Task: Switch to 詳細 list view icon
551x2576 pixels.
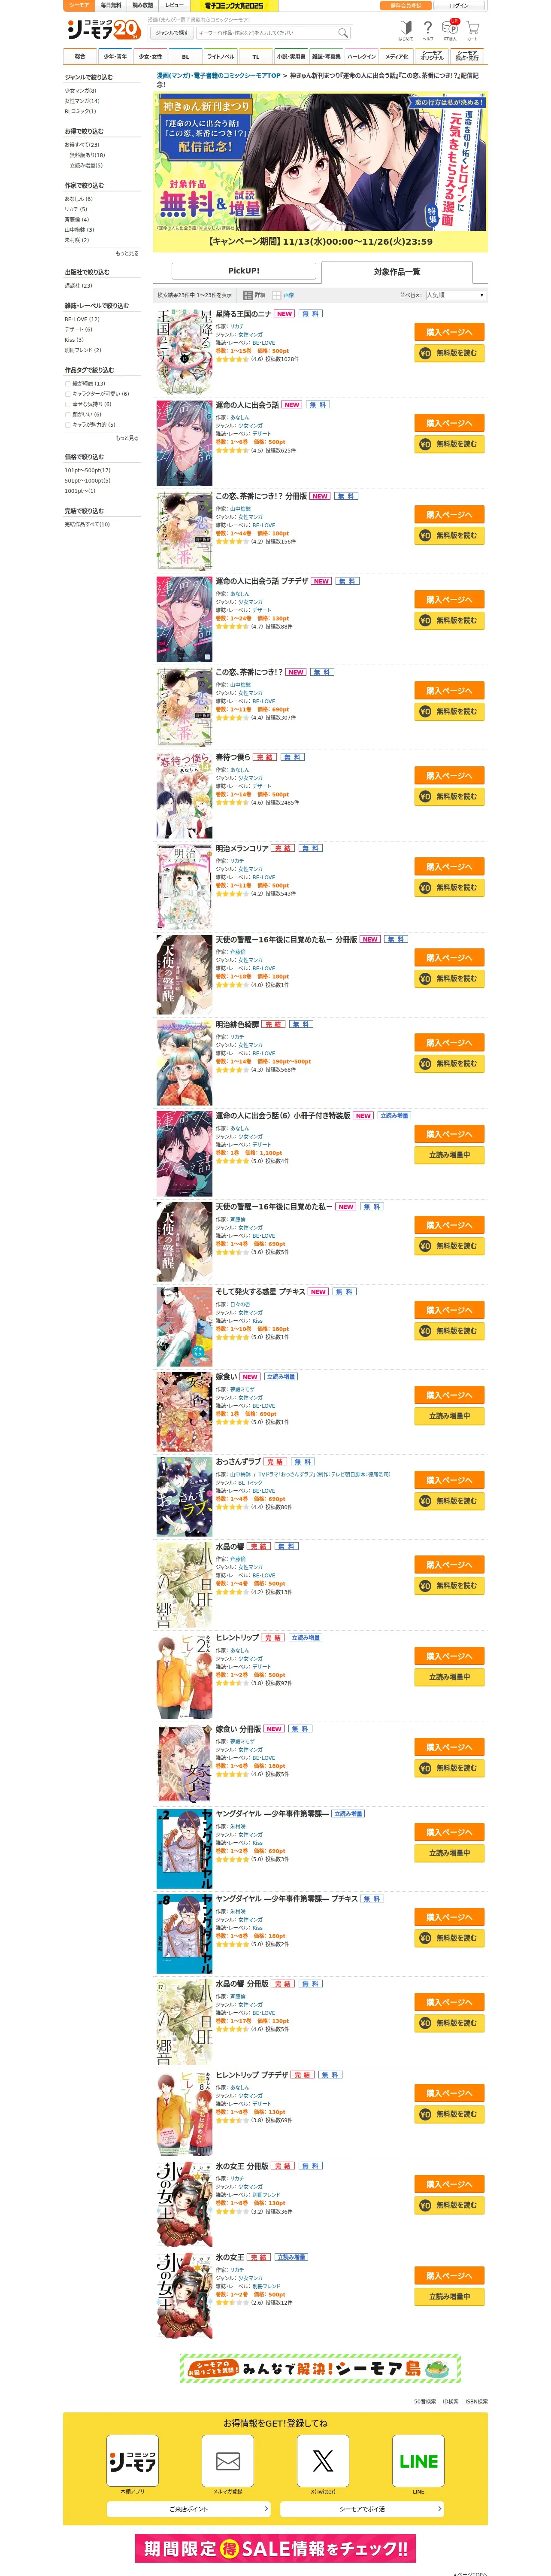Action: click(248, 295)
